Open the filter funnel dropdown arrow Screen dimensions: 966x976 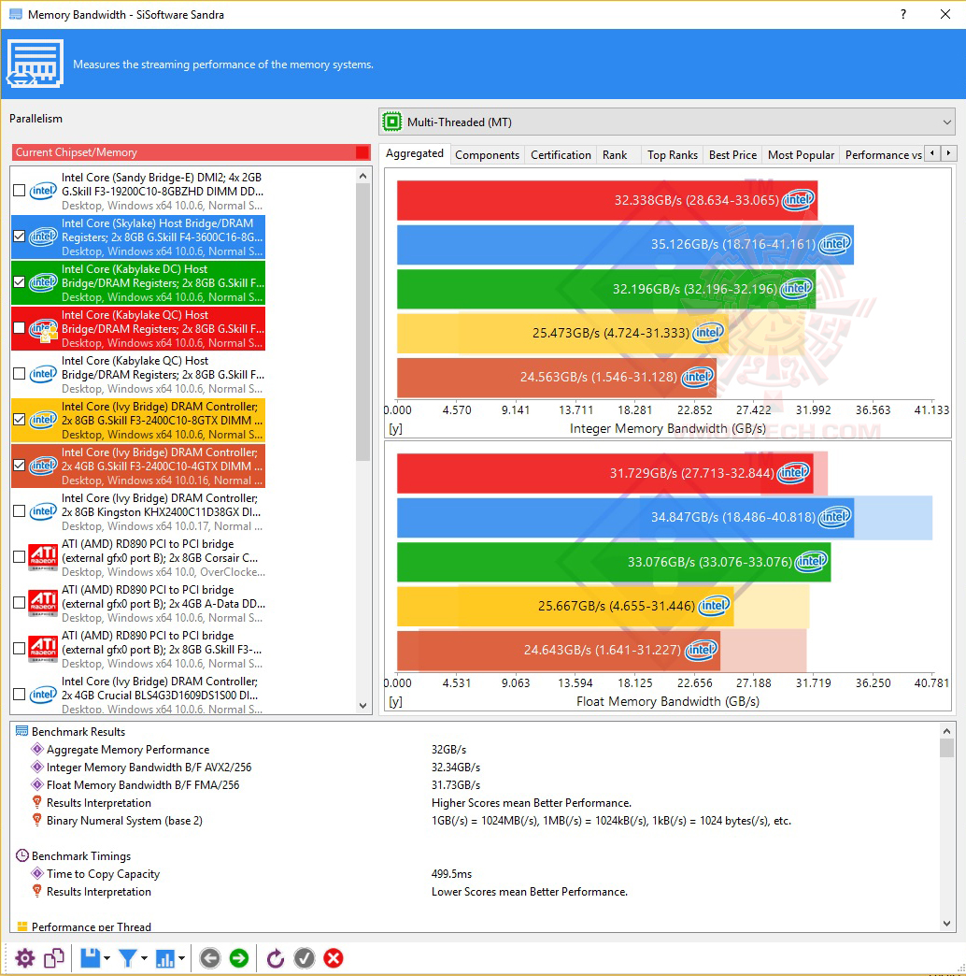coord(144,958)
